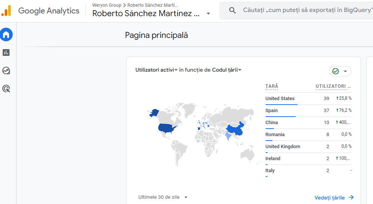Open the Reports bar chart sidebar icon

pyautogui.click(x=6, y=52)
